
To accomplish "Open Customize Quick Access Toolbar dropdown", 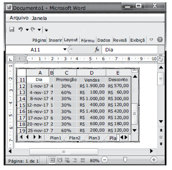I will tap(46, 30).
